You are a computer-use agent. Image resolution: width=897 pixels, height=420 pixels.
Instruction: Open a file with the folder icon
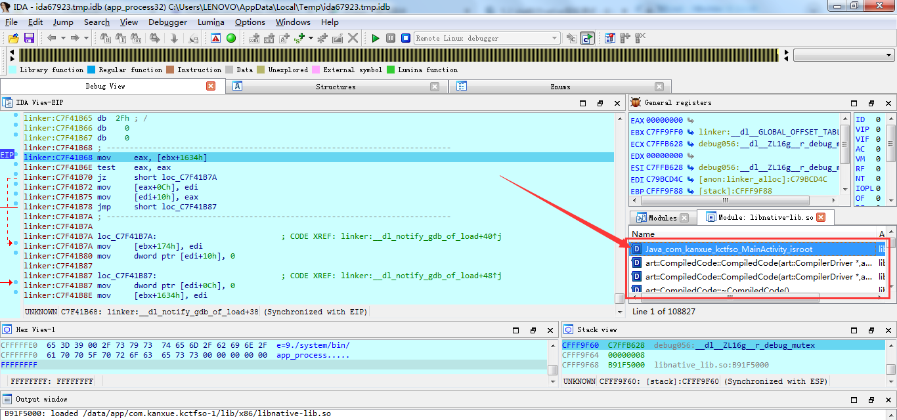click(13, 38)
